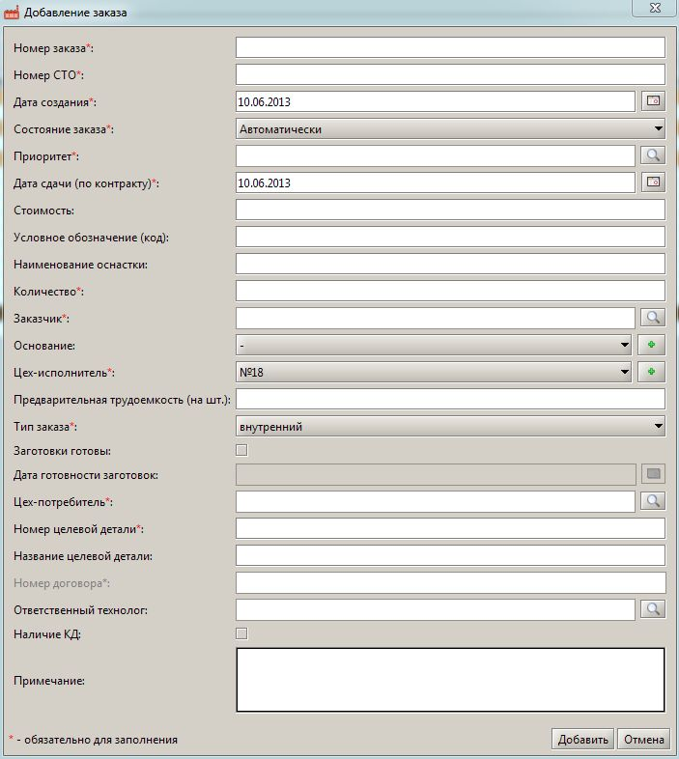Click the magnifier search icon next to Заказчик
This screenshot has height=759, width=679.
pyautogui.click(x=653, y=318)
